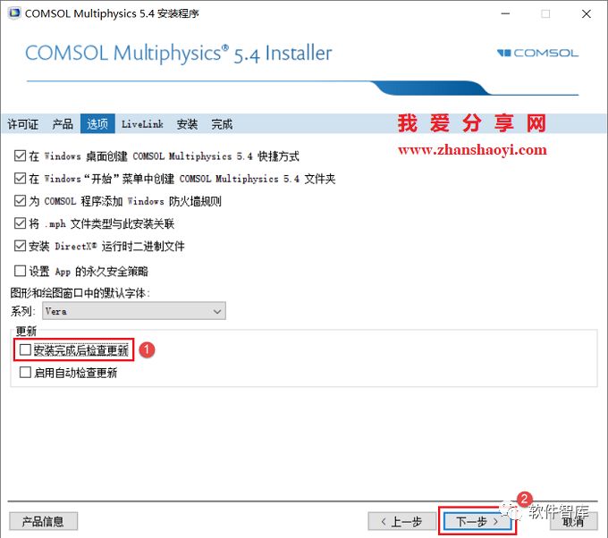Uncheck Start menu folder creation option
This screenshot has width=608, height=538.
20,179
